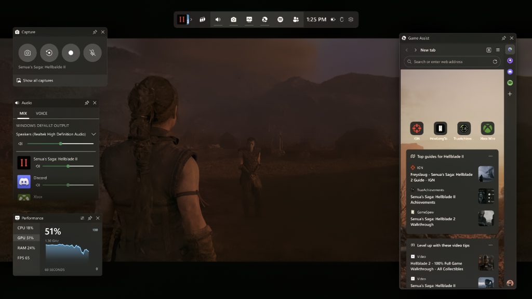Viewport: 532px width, 299px height.
Task: Open Senua's Saga: Hellblade II Achievements link
Action: (x=433, y=200)
